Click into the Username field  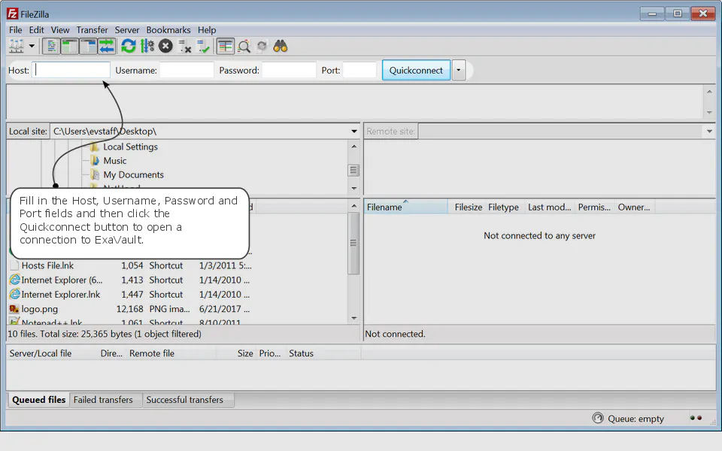coord(187,70)
